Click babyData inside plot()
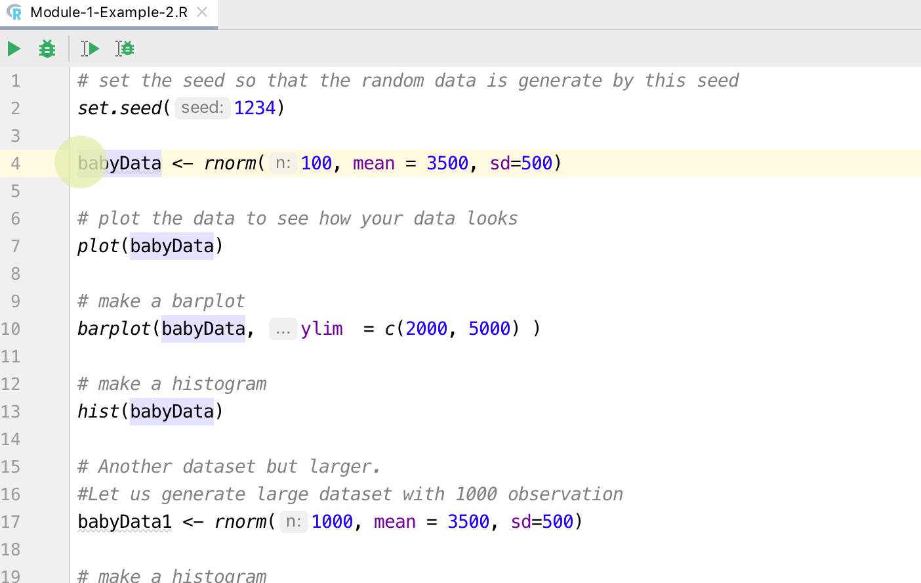This screenshot has width=921, height=583. (172, 246)
